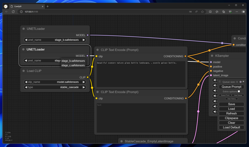The height and width of the screenshot is (147, 249).
Task: Click CONDITIONING output socket on top Text Encode
Action: pos(185,56)
